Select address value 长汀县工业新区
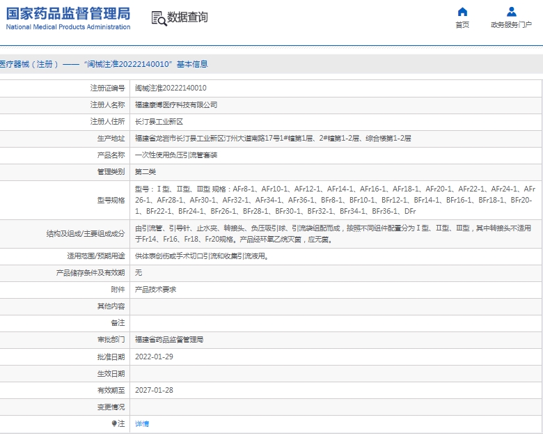The height and width of the screenshot is (438, 543). click(159, 122)
